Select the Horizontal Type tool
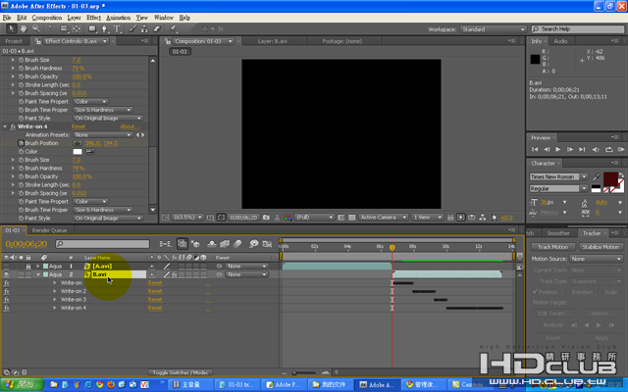 [118, 28]
